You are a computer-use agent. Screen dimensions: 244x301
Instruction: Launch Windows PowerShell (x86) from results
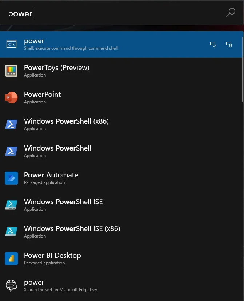[109, 124]
